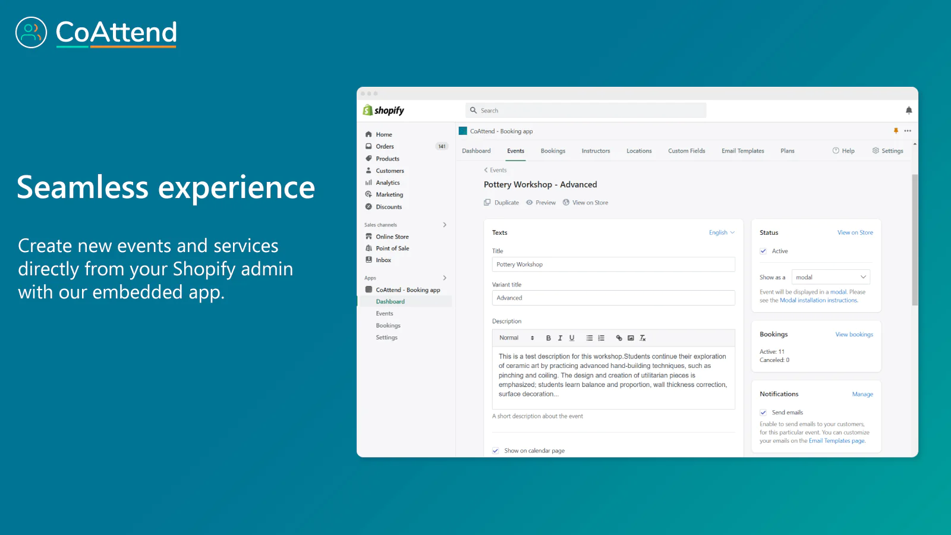Click the Analytics bar-chart icon

coord(369,182)
